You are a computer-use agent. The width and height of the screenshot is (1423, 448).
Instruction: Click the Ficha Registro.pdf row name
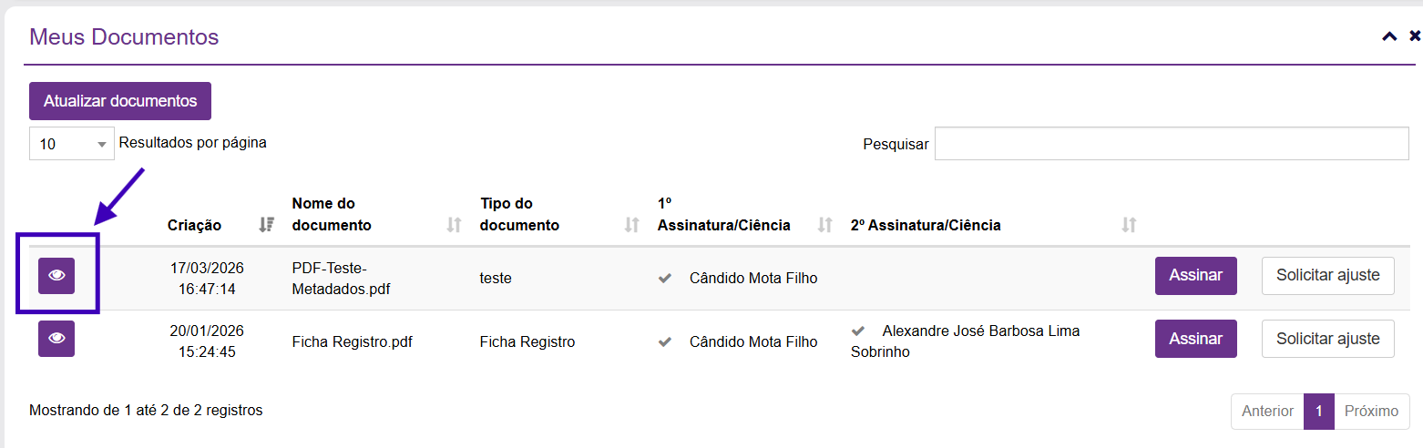(x=352, y=342)
